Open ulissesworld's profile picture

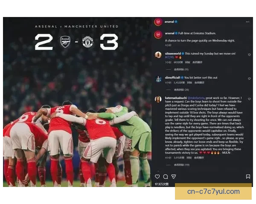[158, 55]
